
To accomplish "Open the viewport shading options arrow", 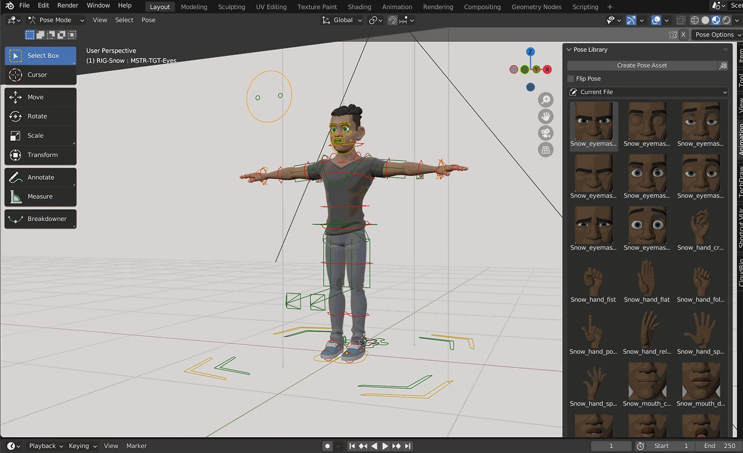I will click(x=737, y=20).
